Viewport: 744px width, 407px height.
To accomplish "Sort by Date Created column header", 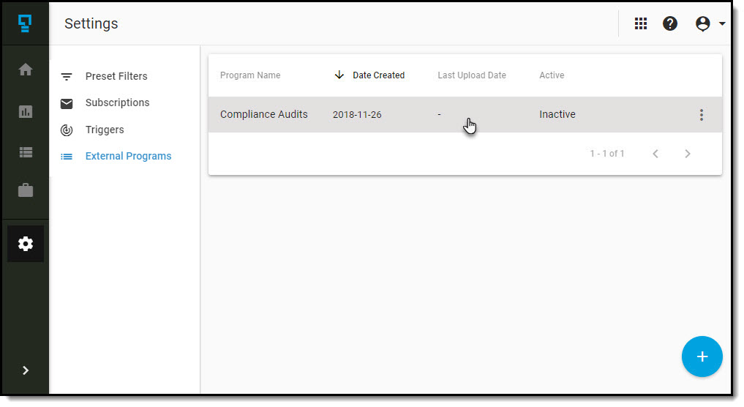I will coord(378,75).
